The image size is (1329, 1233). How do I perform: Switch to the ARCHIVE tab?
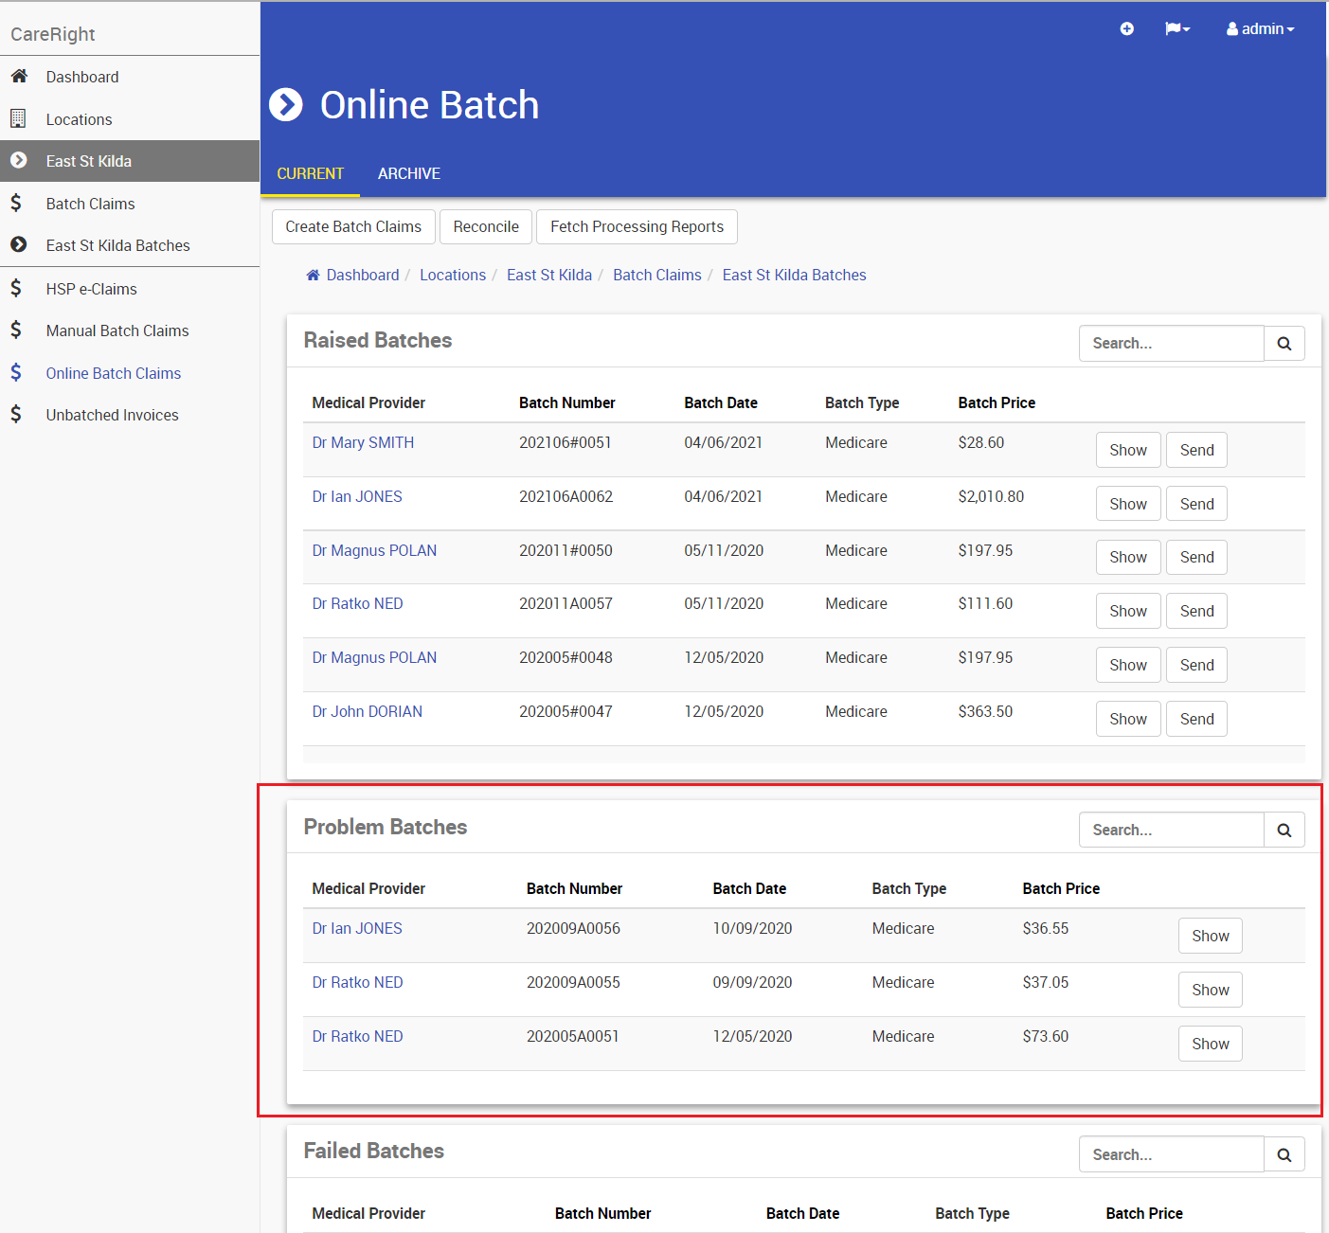coord(408,174)
